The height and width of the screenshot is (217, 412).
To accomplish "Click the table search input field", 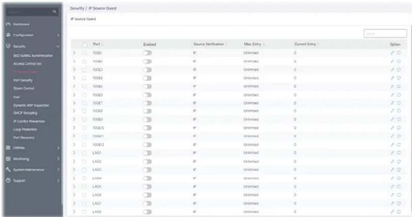I will coord(385,33).
